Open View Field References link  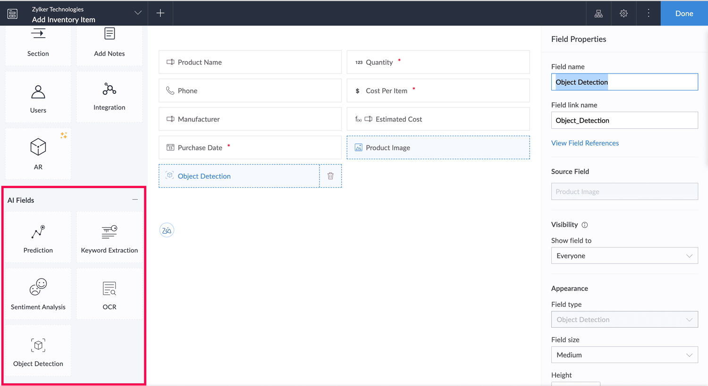click(x=585, y=143)
